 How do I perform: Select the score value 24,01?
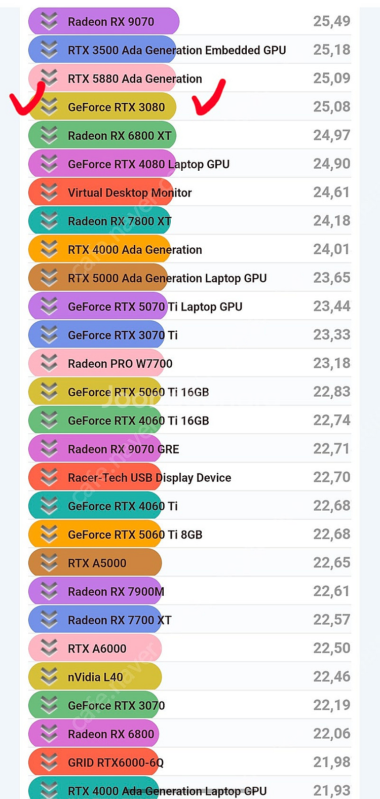tap(332, 249)
